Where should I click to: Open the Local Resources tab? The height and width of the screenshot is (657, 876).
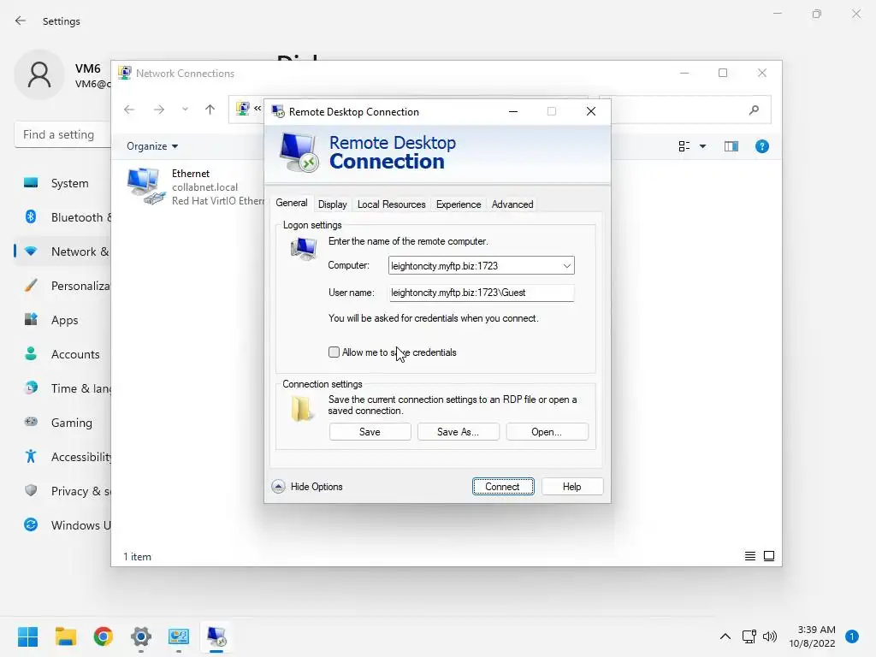click(391, 204)
